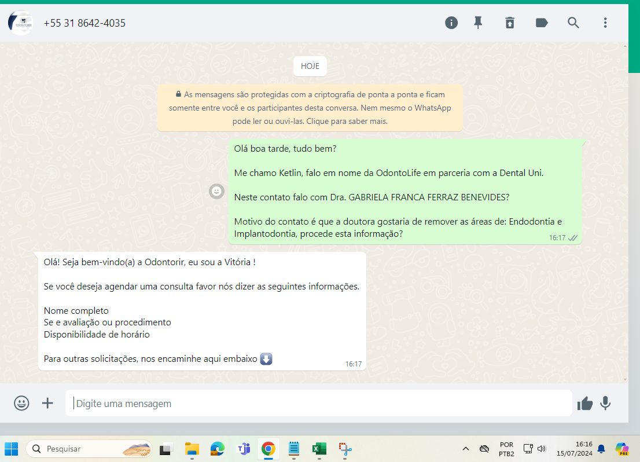Click line naming 'GABRIELA FRANCA FERRAZ BENEVIDES'
The width and height of the screenshot is (640, 462).
[x=372, y=197]
